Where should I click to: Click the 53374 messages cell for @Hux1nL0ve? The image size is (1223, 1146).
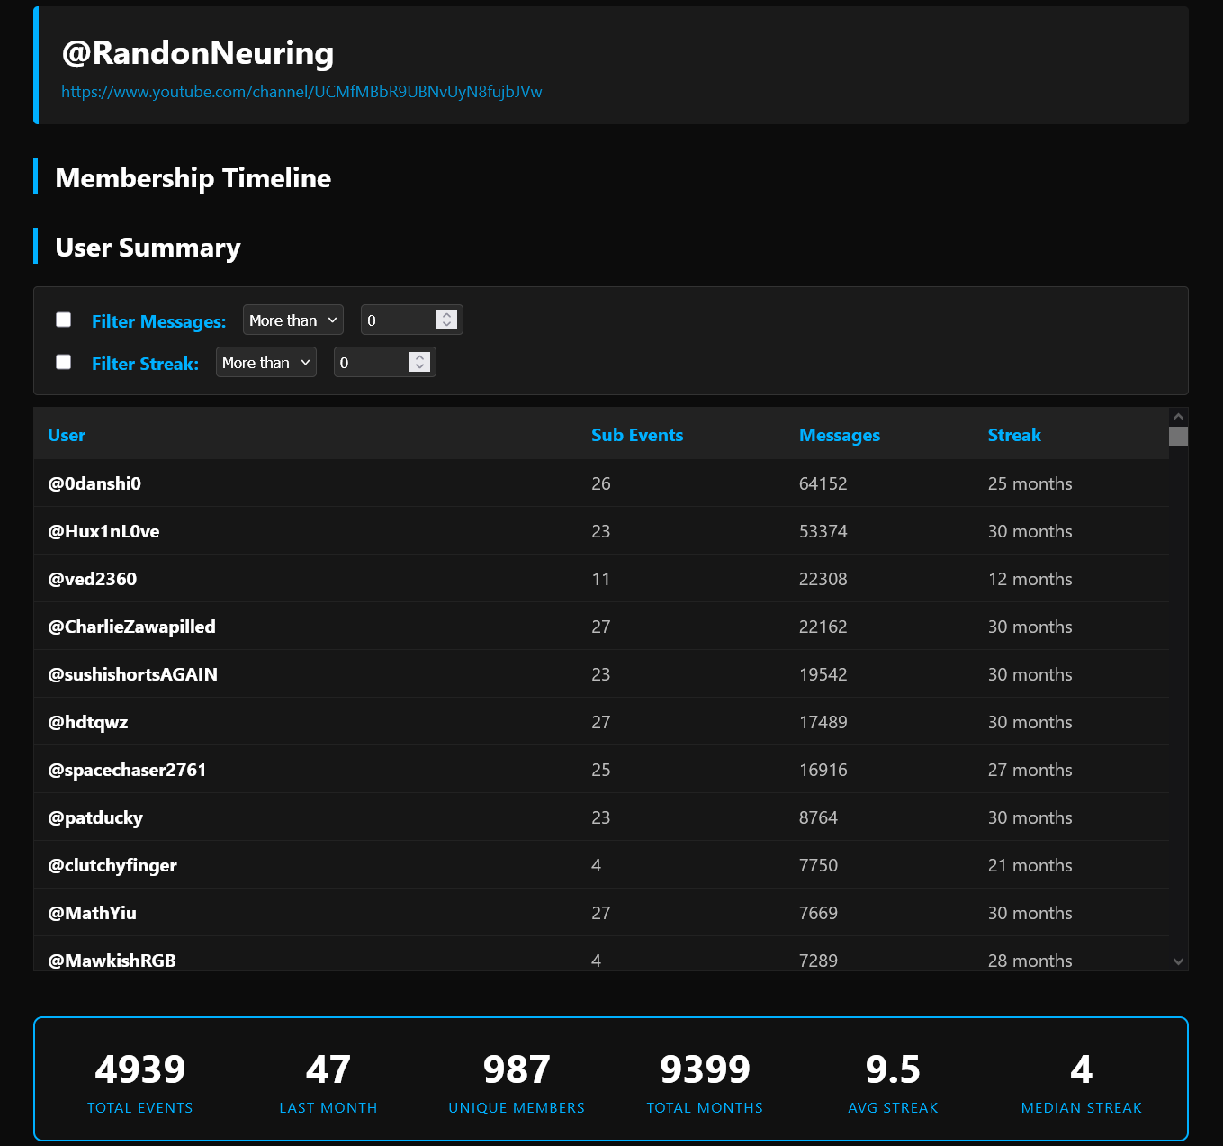[x=823, y=531]
